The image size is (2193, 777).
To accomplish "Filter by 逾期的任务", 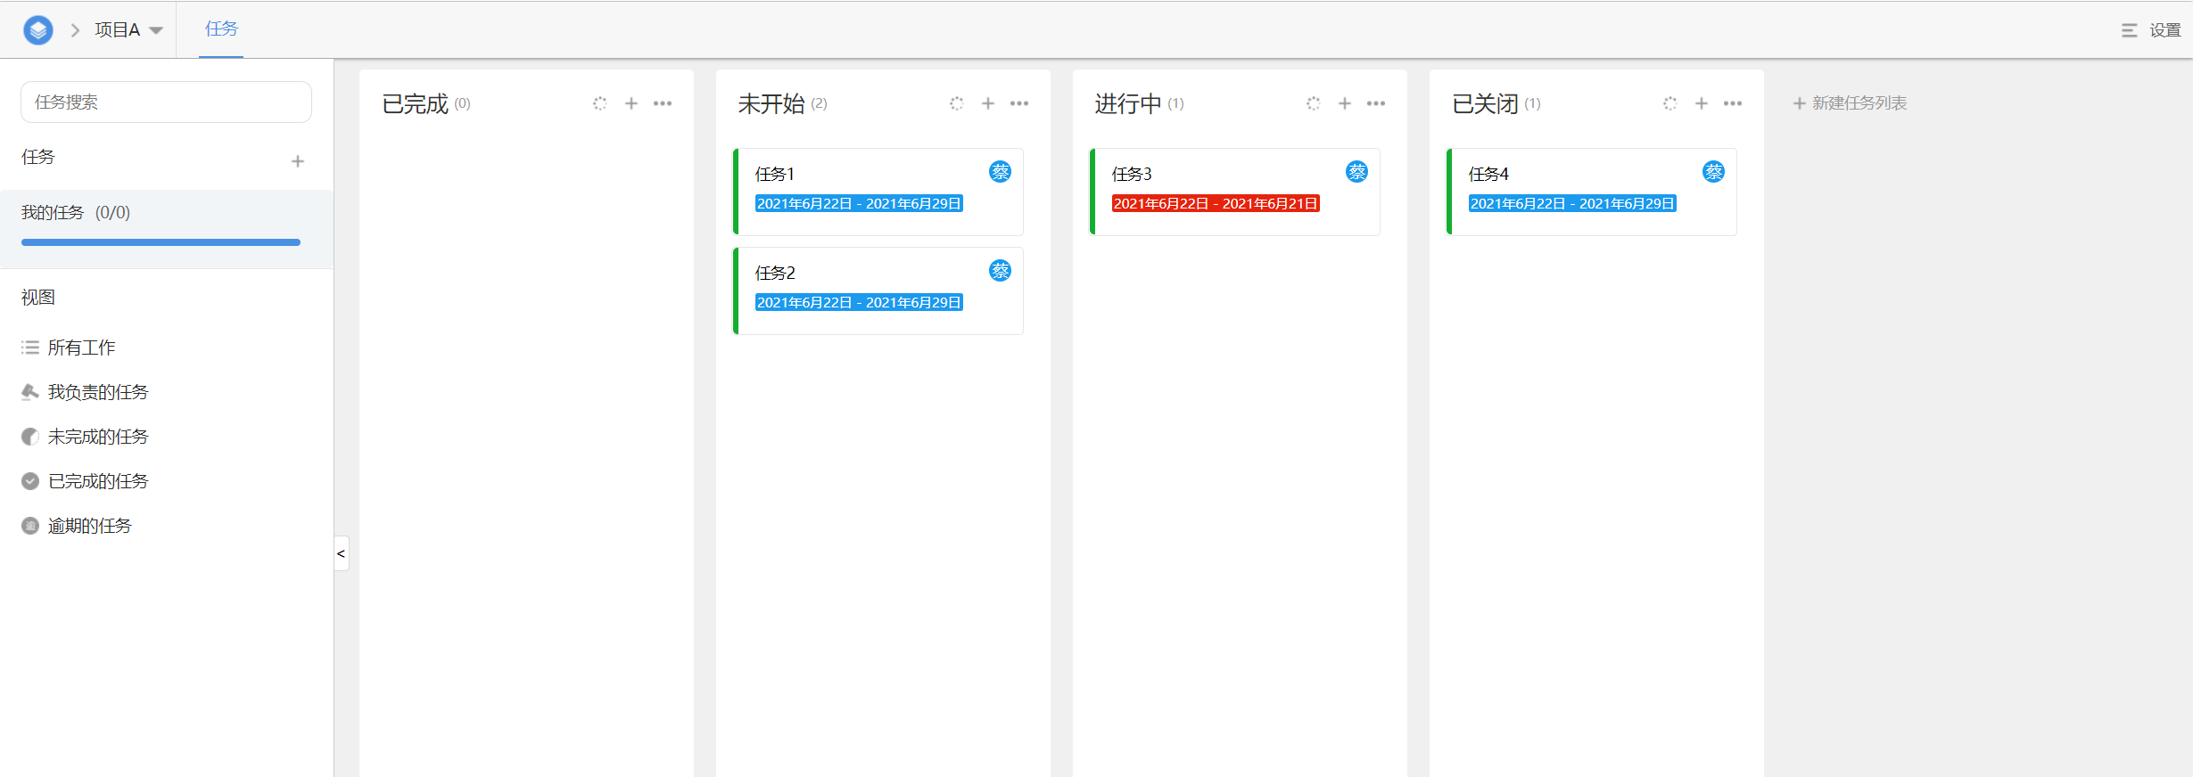I will click(x=89, y=526).
